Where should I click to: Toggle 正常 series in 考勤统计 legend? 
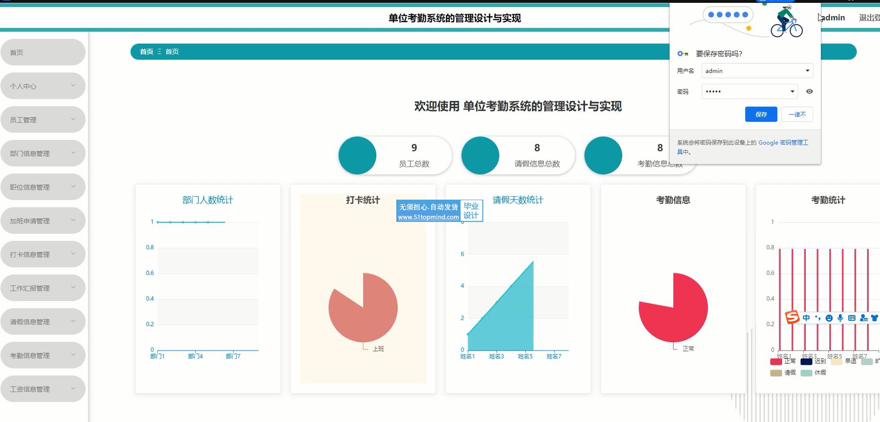click(x=776, y=362)
